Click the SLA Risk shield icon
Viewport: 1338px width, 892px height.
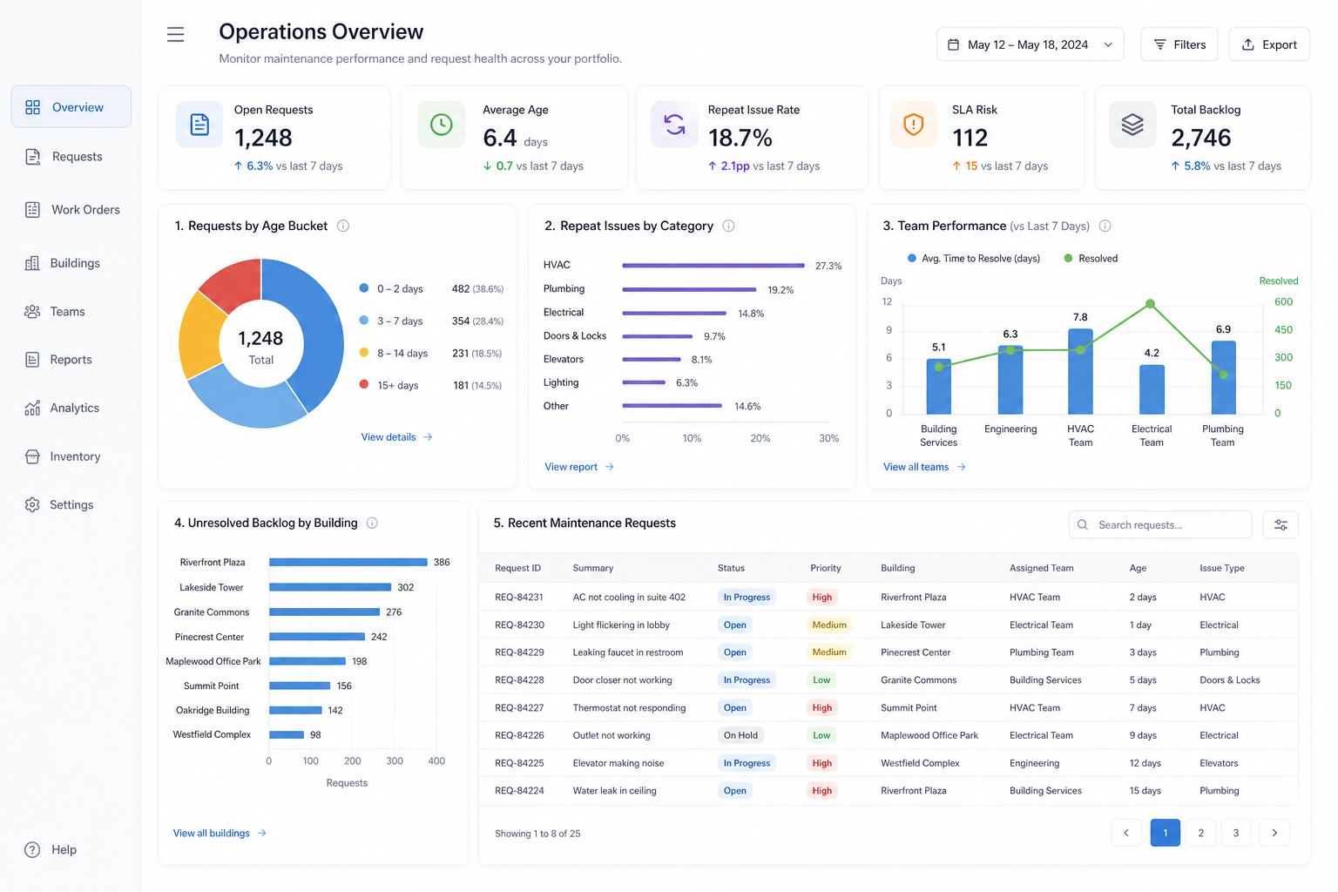click(x=913, y=125)
